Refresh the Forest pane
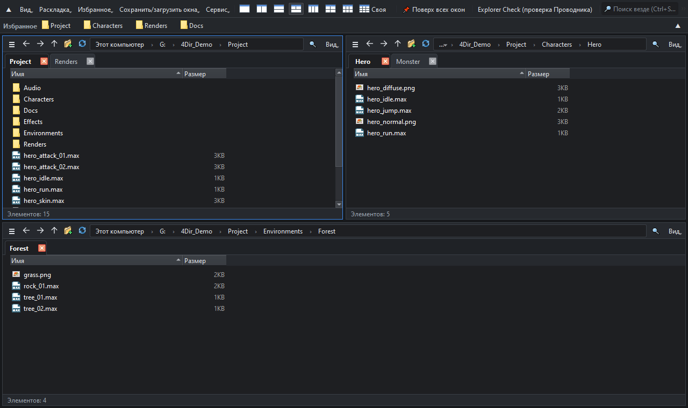The height and width of the screenshot is (408, 688). pos(82,231)
